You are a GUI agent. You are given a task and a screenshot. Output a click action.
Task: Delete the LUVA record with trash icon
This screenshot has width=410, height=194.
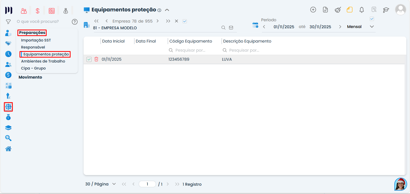(96, 59)
